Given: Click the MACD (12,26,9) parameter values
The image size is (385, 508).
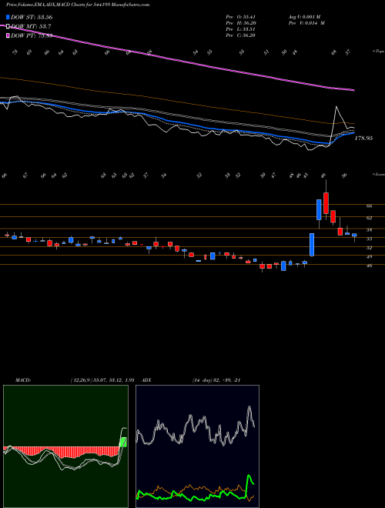Looking at the screenshot, I should [x=102, y=380].
